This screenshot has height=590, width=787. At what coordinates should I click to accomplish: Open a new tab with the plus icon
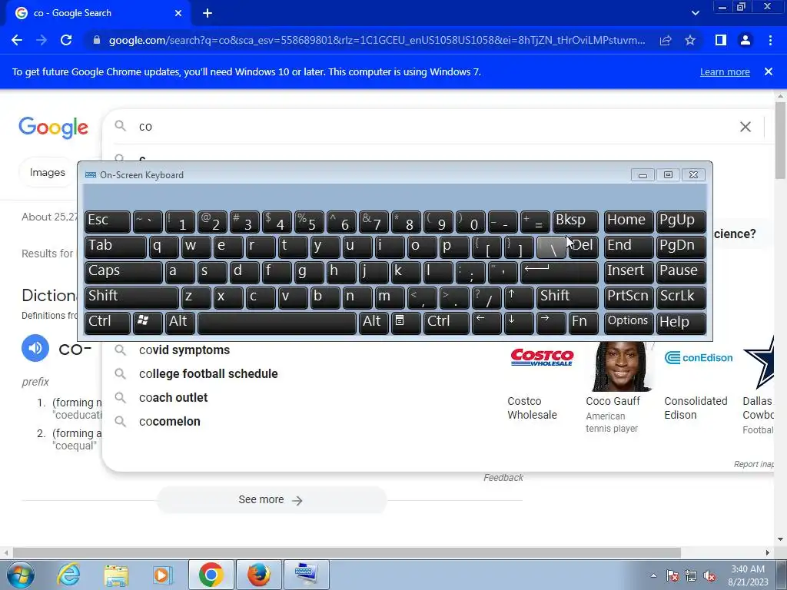[x=208, y=13]
